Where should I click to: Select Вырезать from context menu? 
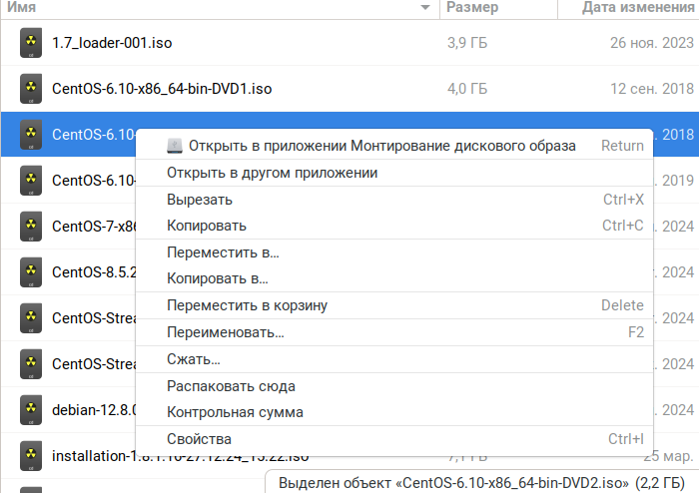coord(200,200)
